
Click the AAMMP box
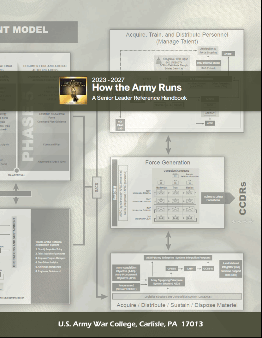click(228, 54)
